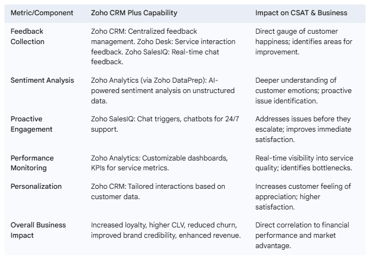This screenshot has height=259, width=370.
Task: Select the Sentiment Analysis row label
Action: [42, 80]
